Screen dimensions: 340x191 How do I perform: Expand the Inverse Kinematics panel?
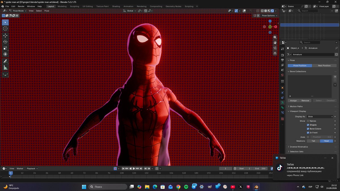(299, 147)
